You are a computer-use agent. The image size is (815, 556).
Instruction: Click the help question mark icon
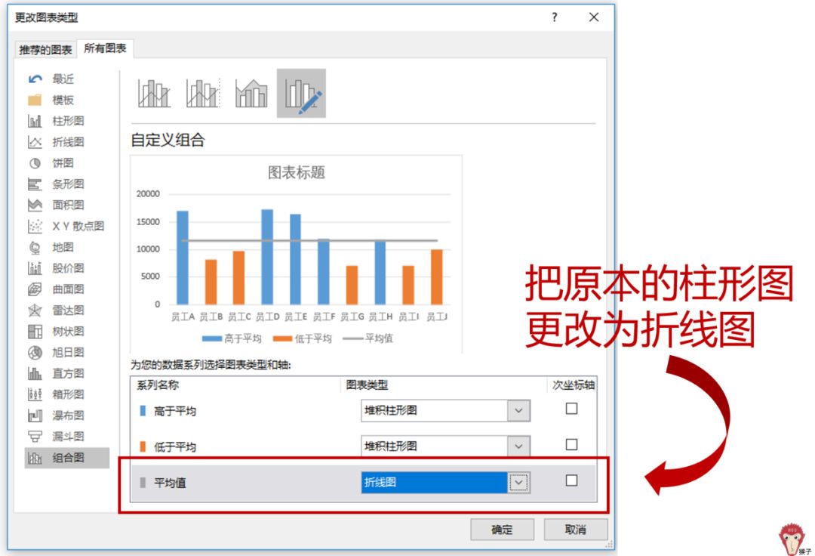555,17
